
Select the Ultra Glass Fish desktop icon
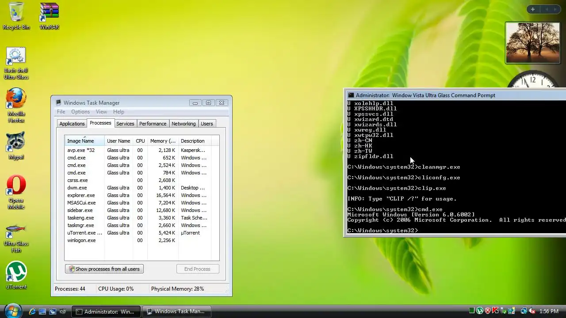click(16, 238)
